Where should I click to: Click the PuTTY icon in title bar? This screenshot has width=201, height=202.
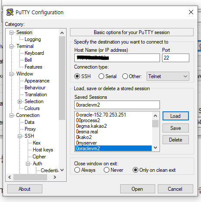[x=10, y=12]
